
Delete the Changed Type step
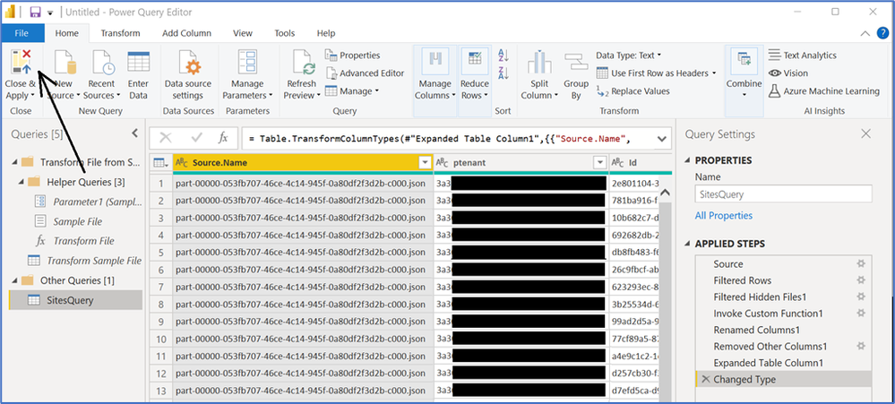705,379
